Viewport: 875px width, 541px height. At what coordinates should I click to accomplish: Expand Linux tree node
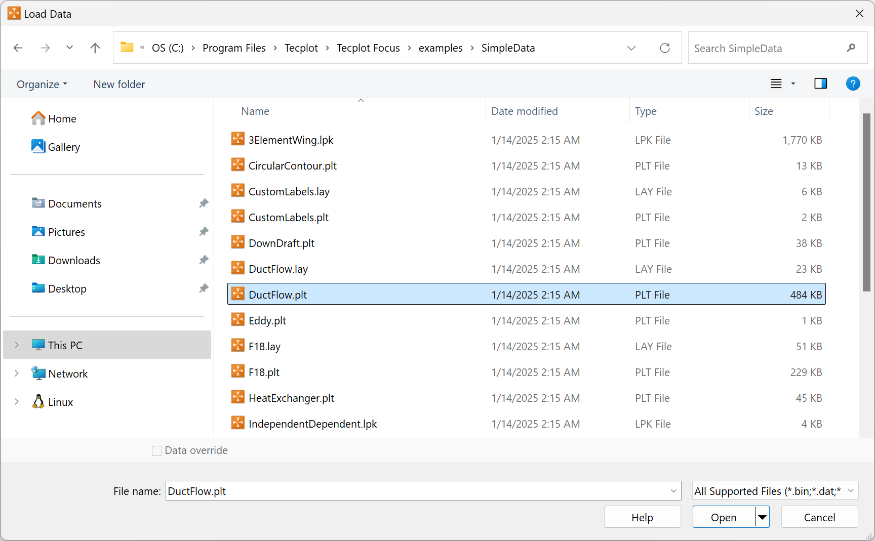(x=17, y=402)
